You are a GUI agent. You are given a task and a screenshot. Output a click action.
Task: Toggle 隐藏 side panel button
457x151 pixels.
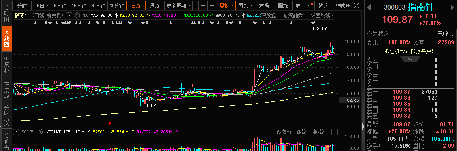[342, 6]
